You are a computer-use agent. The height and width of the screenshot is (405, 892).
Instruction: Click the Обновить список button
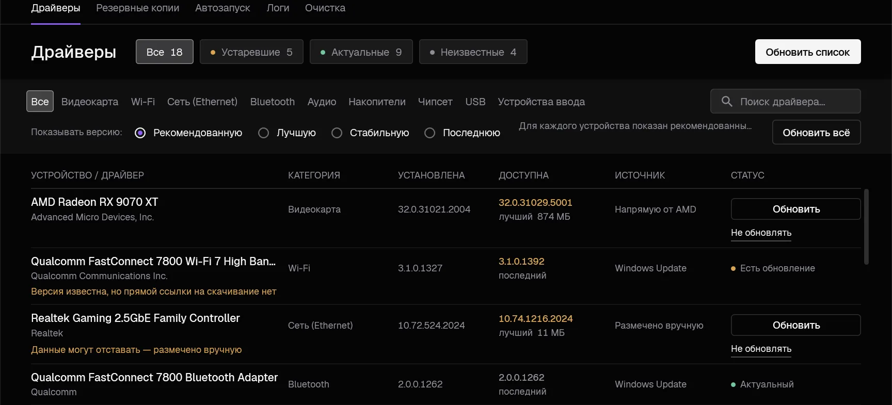point(808,52)
